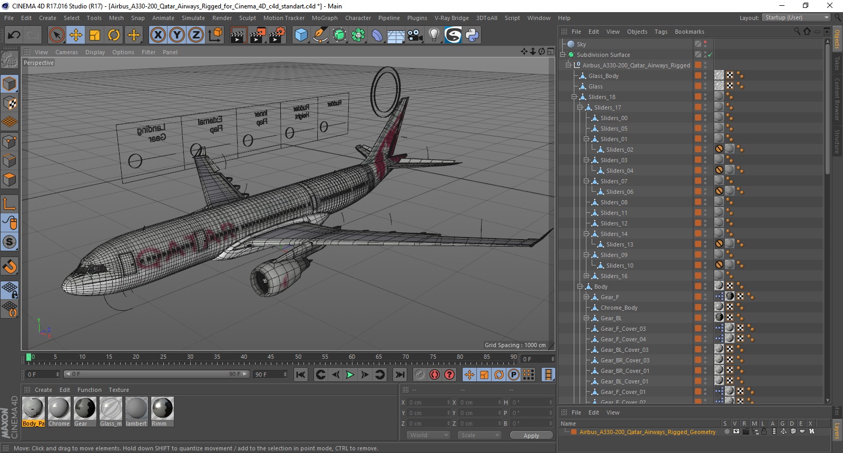The width and height of the screenshot is (843, 453).
Task: Go to start of animation
Action: (x=301, y=375)
